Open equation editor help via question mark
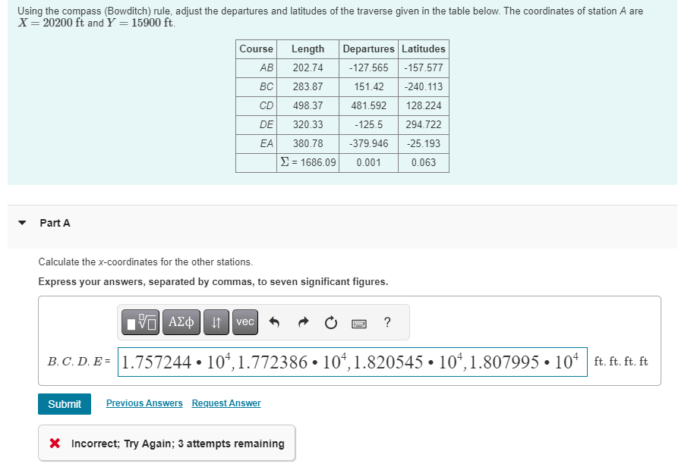This screenshot has width=694, height=467. (386, 322)
